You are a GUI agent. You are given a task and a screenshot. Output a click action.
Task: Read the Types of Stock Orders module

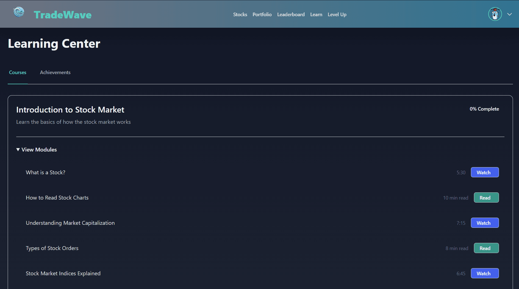click(486, 248)
